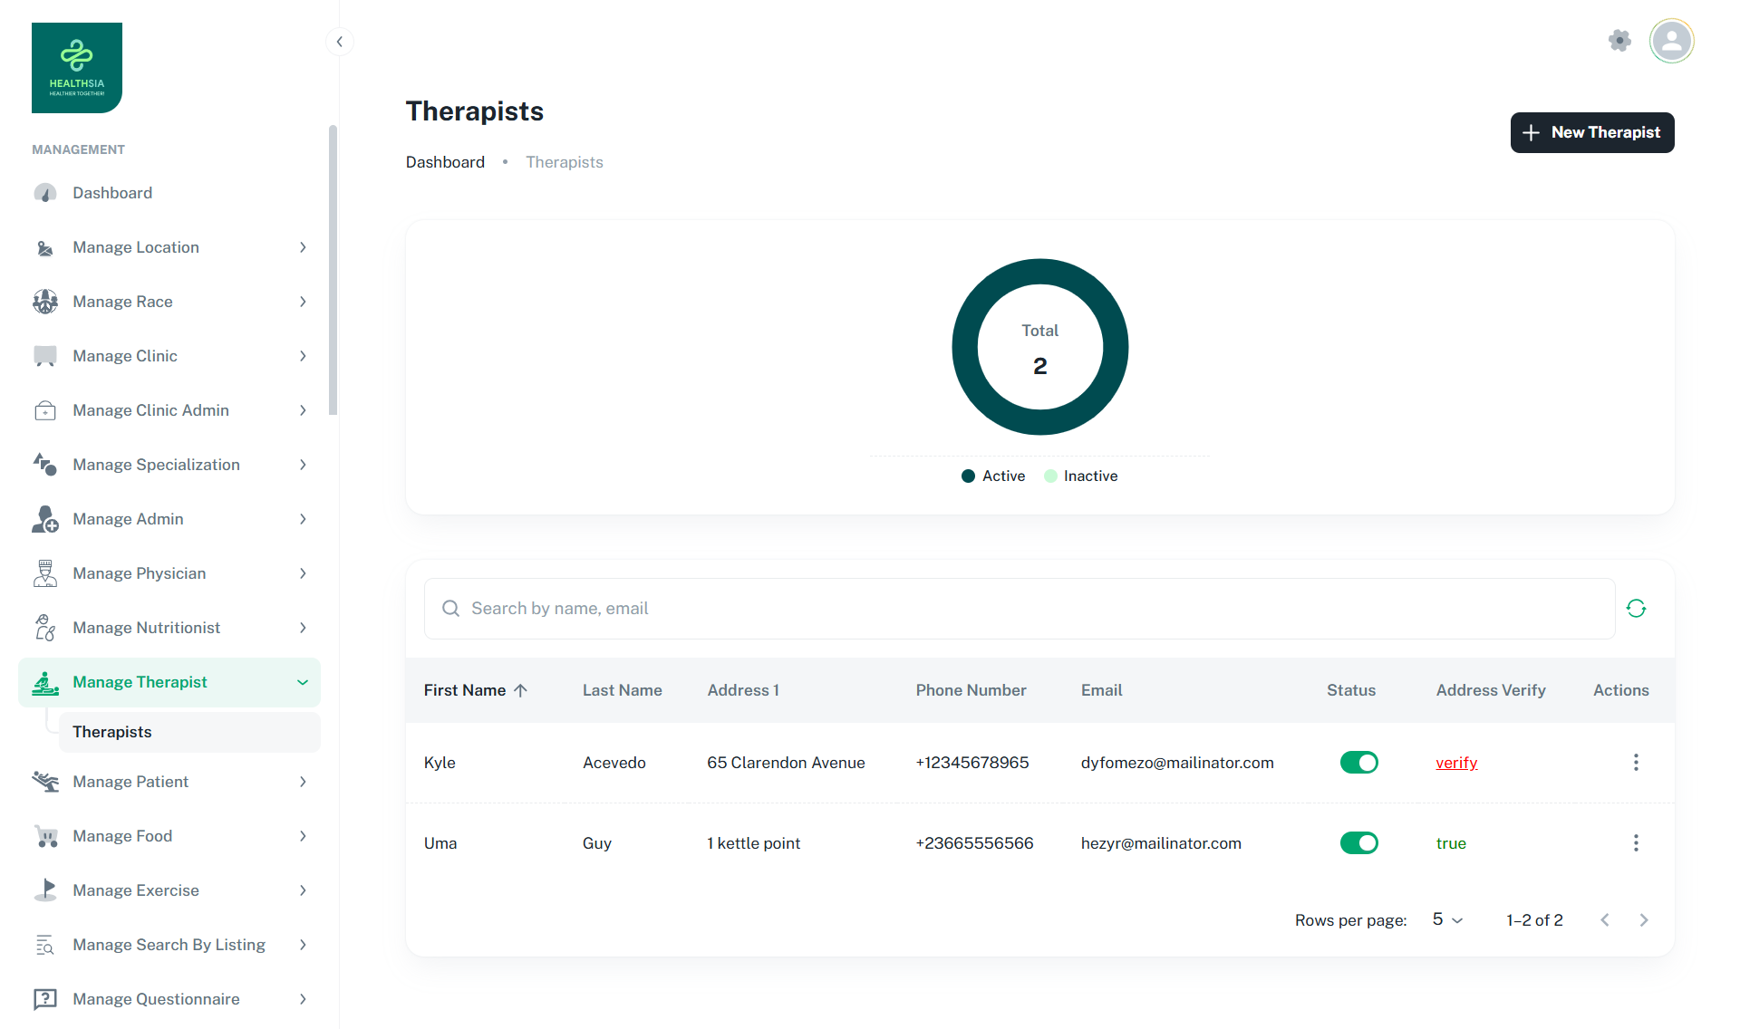Click the Healthsia logo
1740x1029 pixels.
[x=77, y=68]
